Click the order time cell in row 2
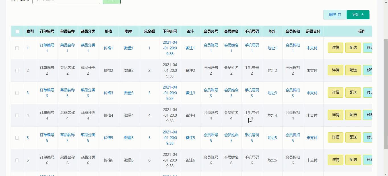 click(x=170, y=70)
